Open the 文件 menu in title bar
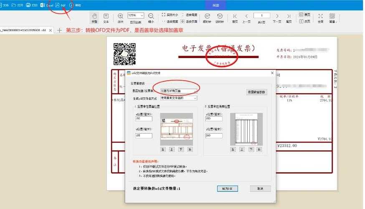The width and height of the screenshot is (365, 209). [x=5, y=5]
